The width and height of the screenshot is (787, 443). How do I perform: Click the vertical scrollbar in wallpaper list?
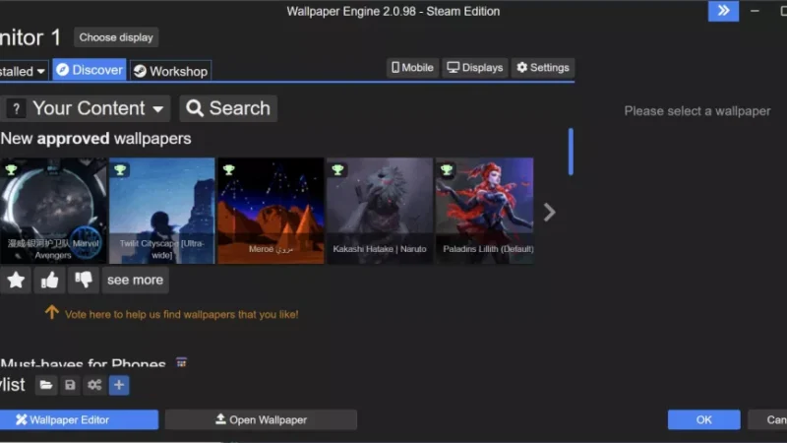571,152
